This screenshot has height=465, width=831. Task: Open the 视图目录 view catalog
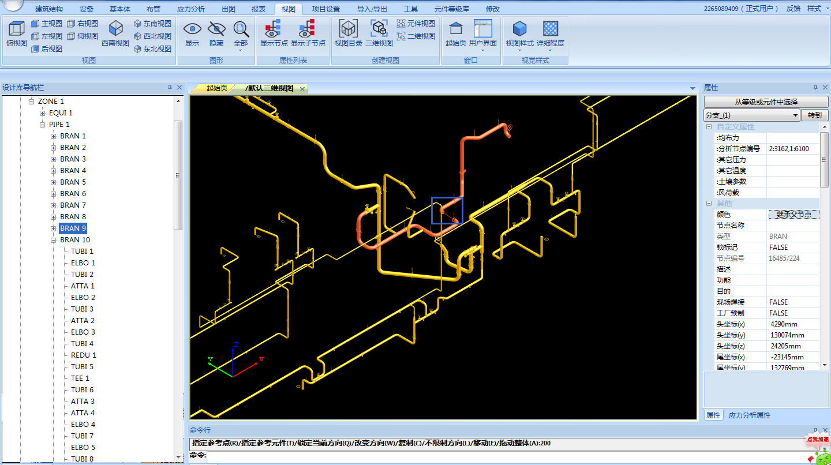click(x=348, y=29)
